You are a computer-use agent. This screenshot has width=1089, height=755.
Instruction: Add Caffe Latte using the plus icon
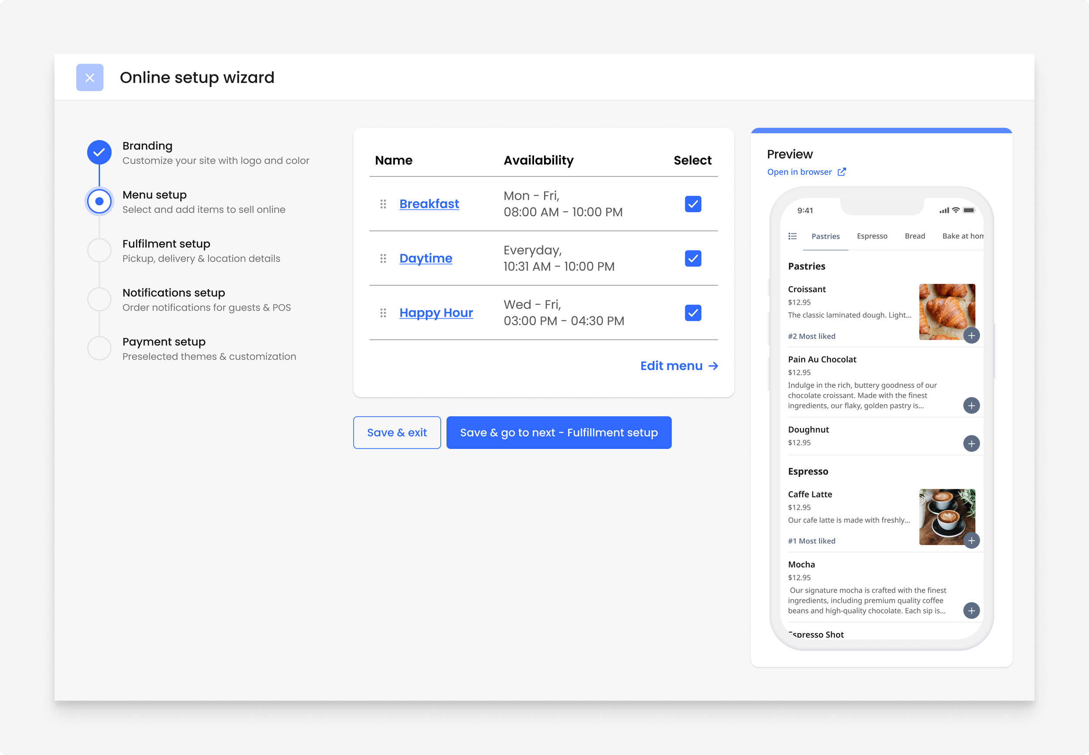tap(973, 540)
